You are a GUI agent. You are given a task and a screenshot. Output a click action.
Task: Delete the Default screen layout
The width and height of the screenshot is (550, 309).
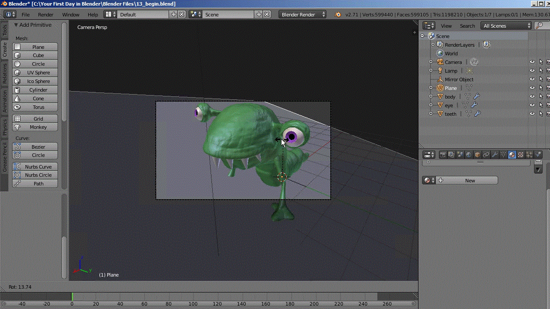(182, 14)
